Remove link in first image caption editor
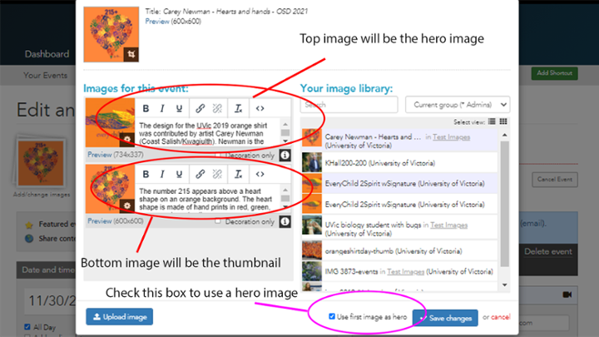The width and height of the screenshot is (599, 337). click(217, 108)
